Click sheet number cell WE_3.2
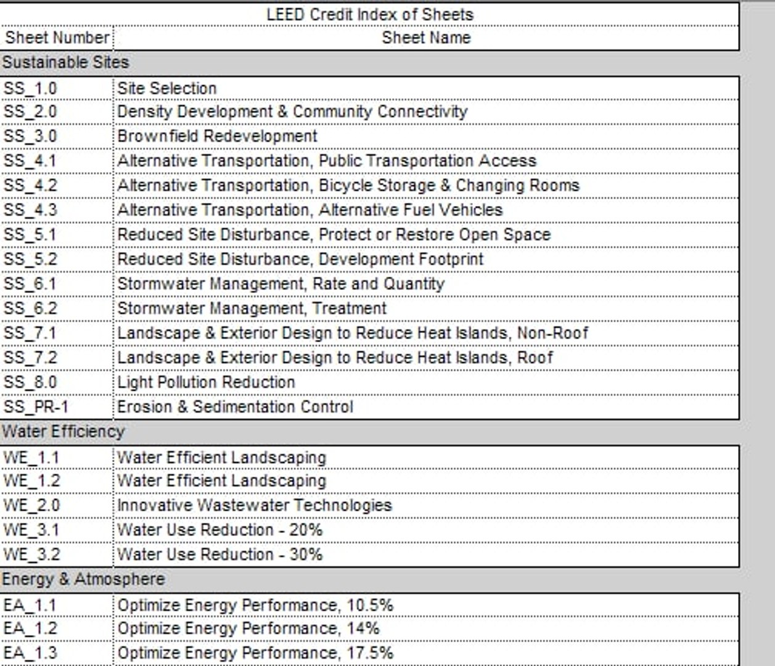The height and width of the screenshot is (666, 775). click(x=57, y=554)
